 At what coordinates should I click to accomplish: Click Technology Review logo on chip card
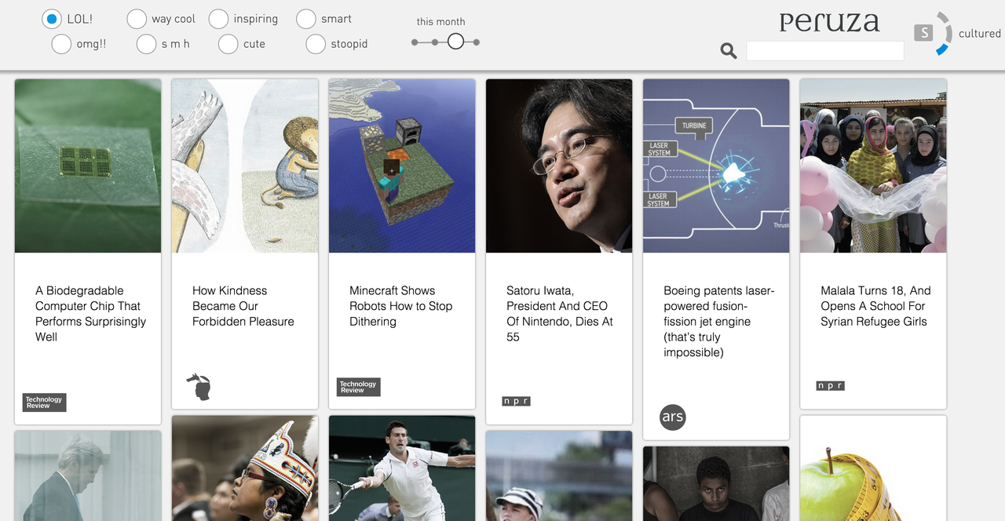45,403
